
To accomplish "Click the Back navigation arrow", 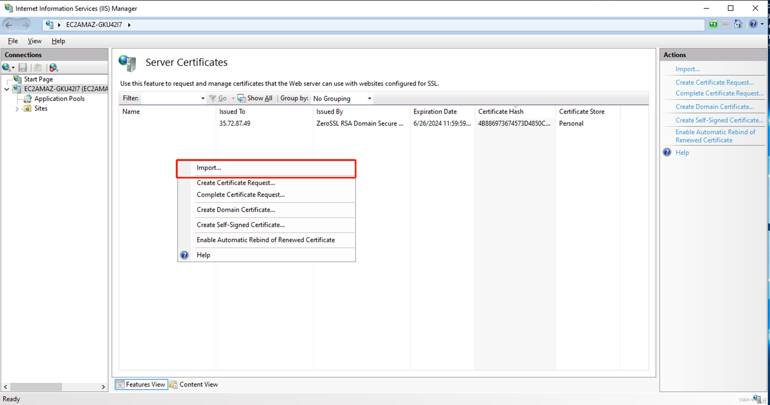I will click(x=9, y=25).
